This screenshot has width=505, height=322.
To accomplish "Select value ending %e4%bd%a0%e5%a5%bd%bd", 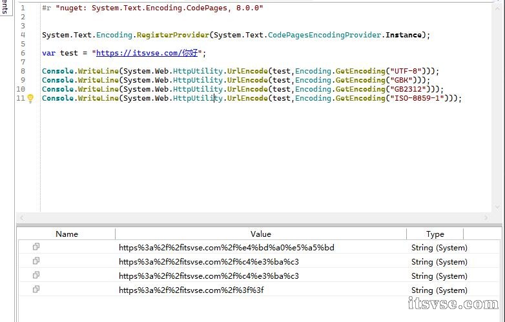I will 227,247.
